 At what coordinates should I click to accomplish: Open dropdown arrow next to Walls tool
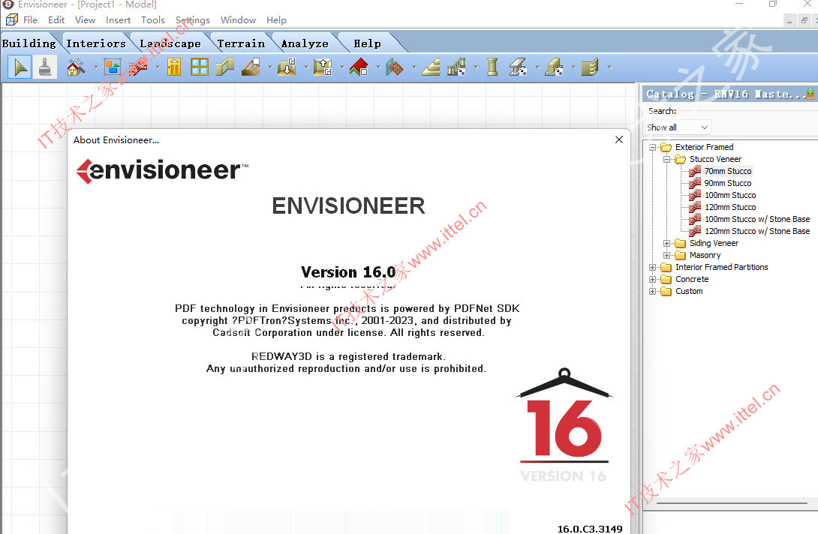click(x=157, y=67)
